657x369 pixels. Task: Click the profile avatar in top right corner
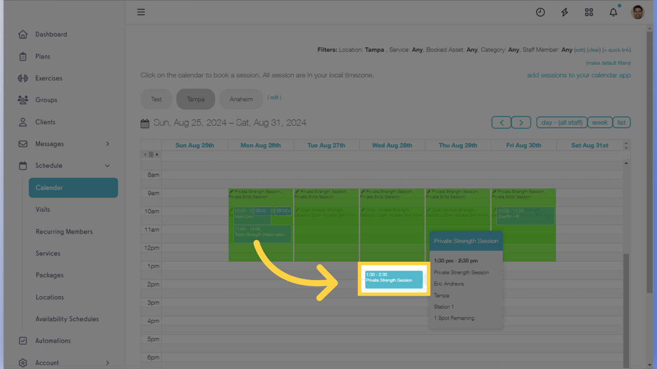click(x=637, y=12)
